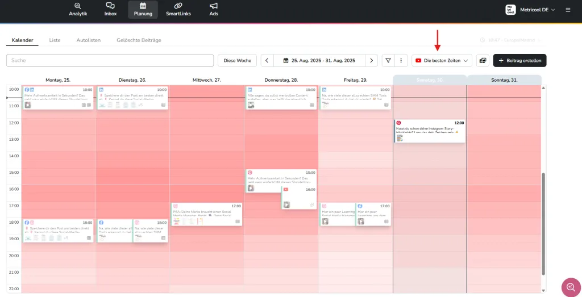Viewport: 582px width, 297px height.
Task: Open the Metricool DE brand selector
Action: [x=529, y=10]
